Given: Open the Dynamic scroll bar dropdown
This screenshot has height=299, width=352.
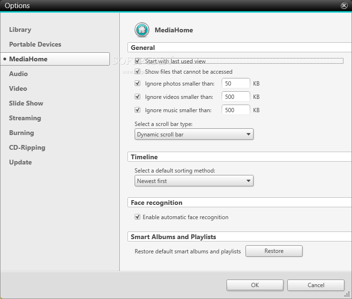Looking at the screenshot, I should point(194,134).
